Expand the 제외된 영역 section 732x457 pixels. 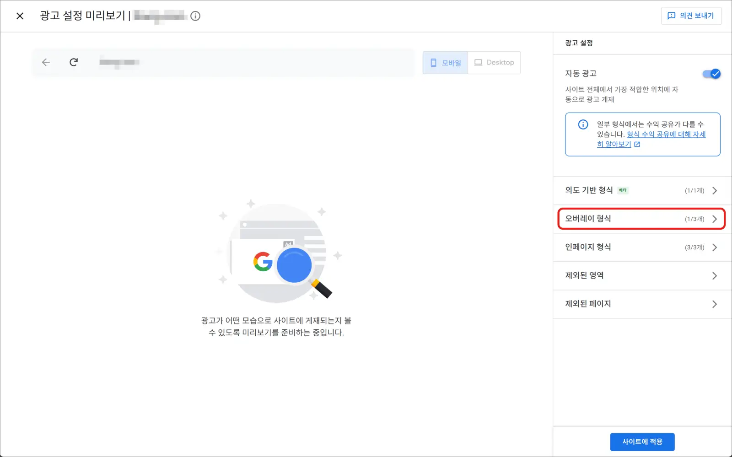click(642, 276)
